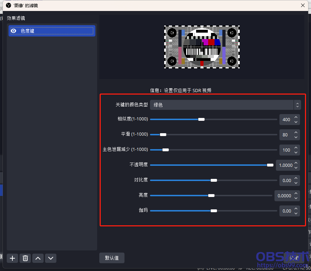Increase 不透明度 value with up stepper
This screenshot has height=271, width=311.
pos(296,163)
